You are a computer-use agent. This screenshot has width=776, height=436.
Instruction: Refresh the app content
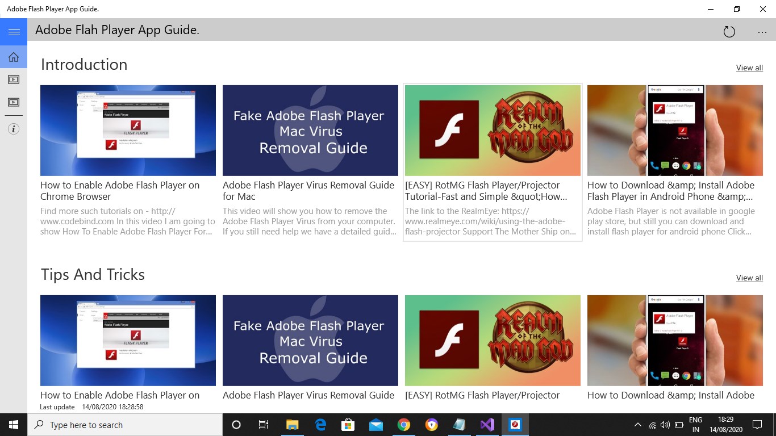[x=729, y=32]
